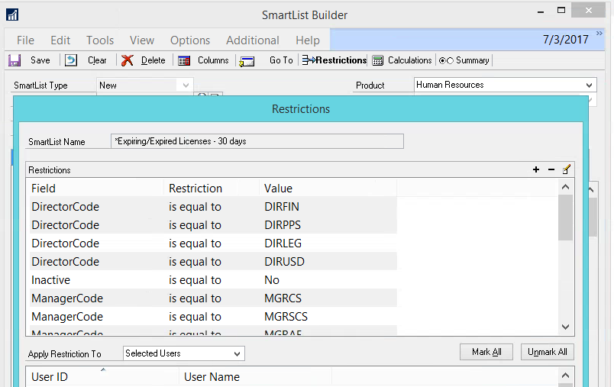Screen dimensions: 614x387
Task: Click the Go To window icon
Action: pyautogui.click(x=247, y=61)
